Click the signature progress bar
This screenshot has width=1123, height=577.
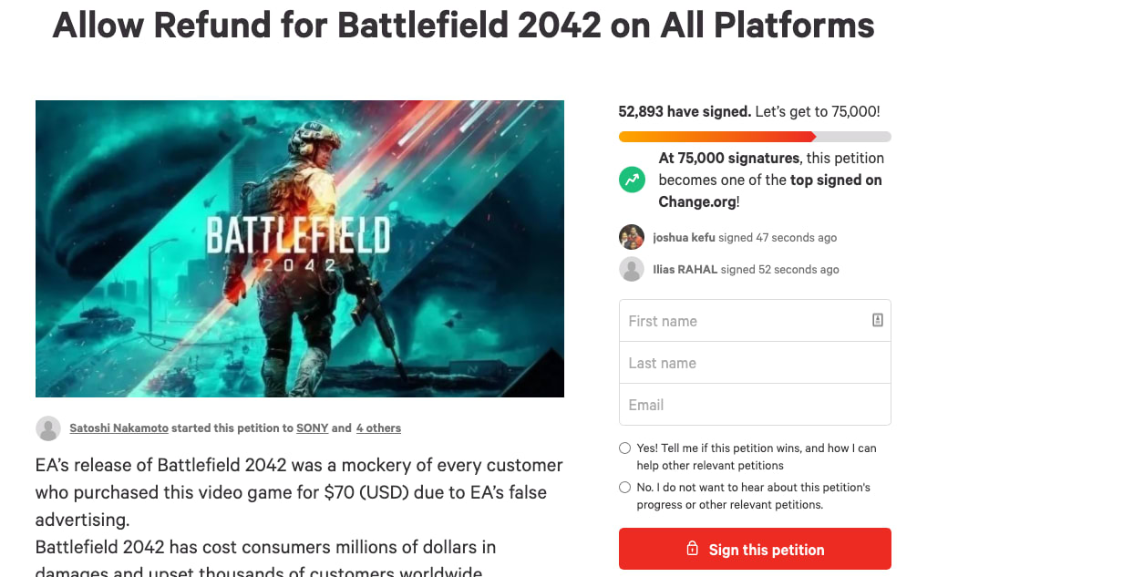coord(754,137)
